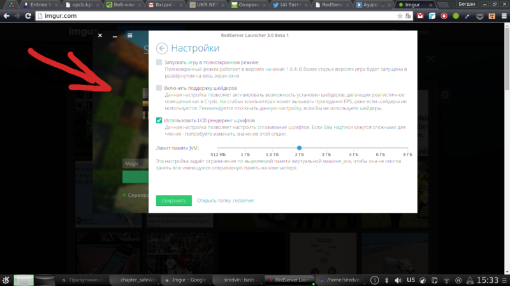Open the clipboard tray icon
This screenshot has width=510, height=286.
[435, 280]
